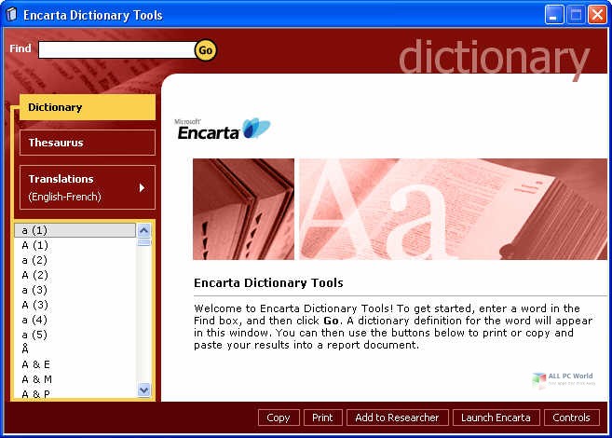Image resolution: width=612 pixels, height=438 pixels.
Task: Click the Print button
Action: (323, 417)
